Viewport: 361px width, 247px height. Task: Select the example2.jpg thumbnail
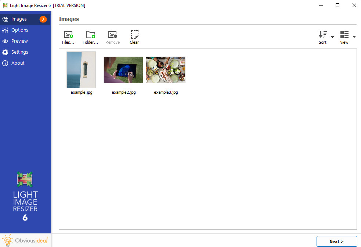123,70
